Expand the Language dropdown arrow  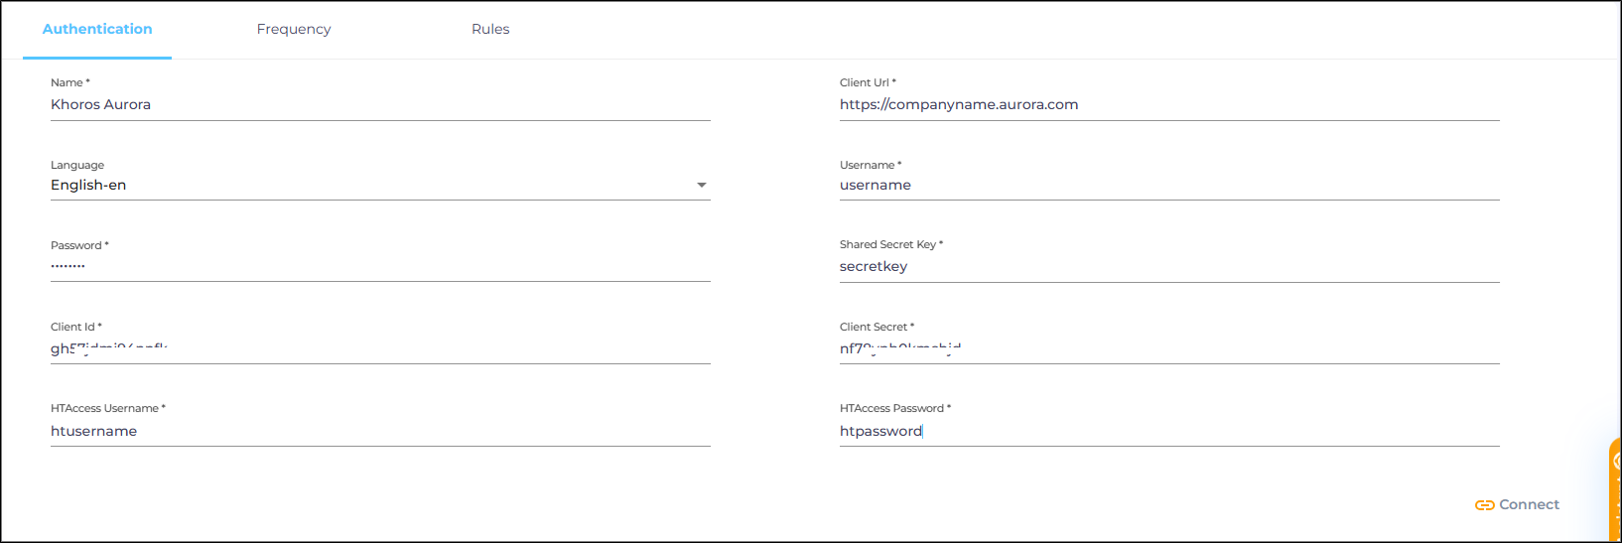pyautogui.click(x=701, y=186)
